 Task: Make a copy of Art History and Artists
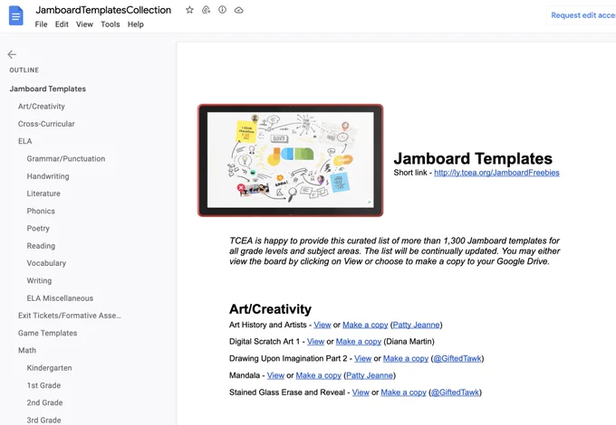click(x=365, y=325)
